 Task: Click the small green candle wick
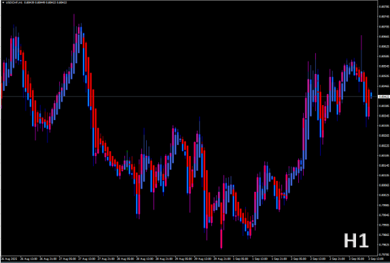pyautogui.click(x=127, y=160)
